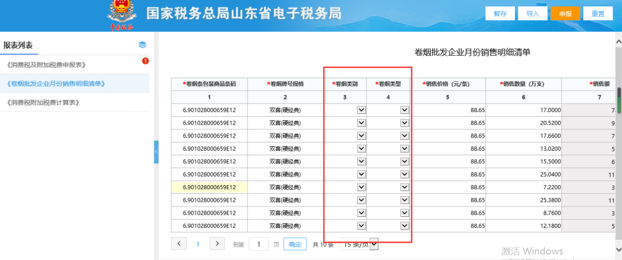Click the sales quantity cell 17.0000
The height and width of the screenshot is (260, 622).
pos(524,110)
